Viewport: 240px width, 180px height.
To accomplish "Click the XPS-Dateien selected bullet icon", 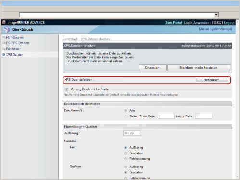I will point(4,55).
